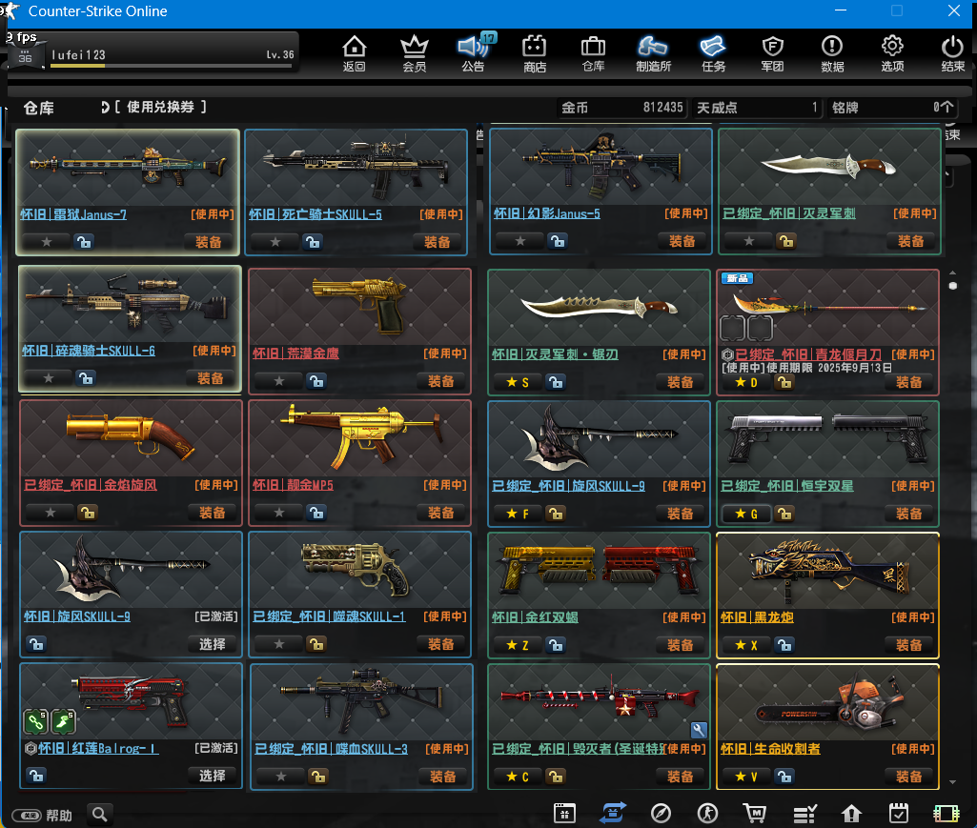Go back with the 返回 home icon
Screen dimensions: 977x828
(x=354, y=53)
